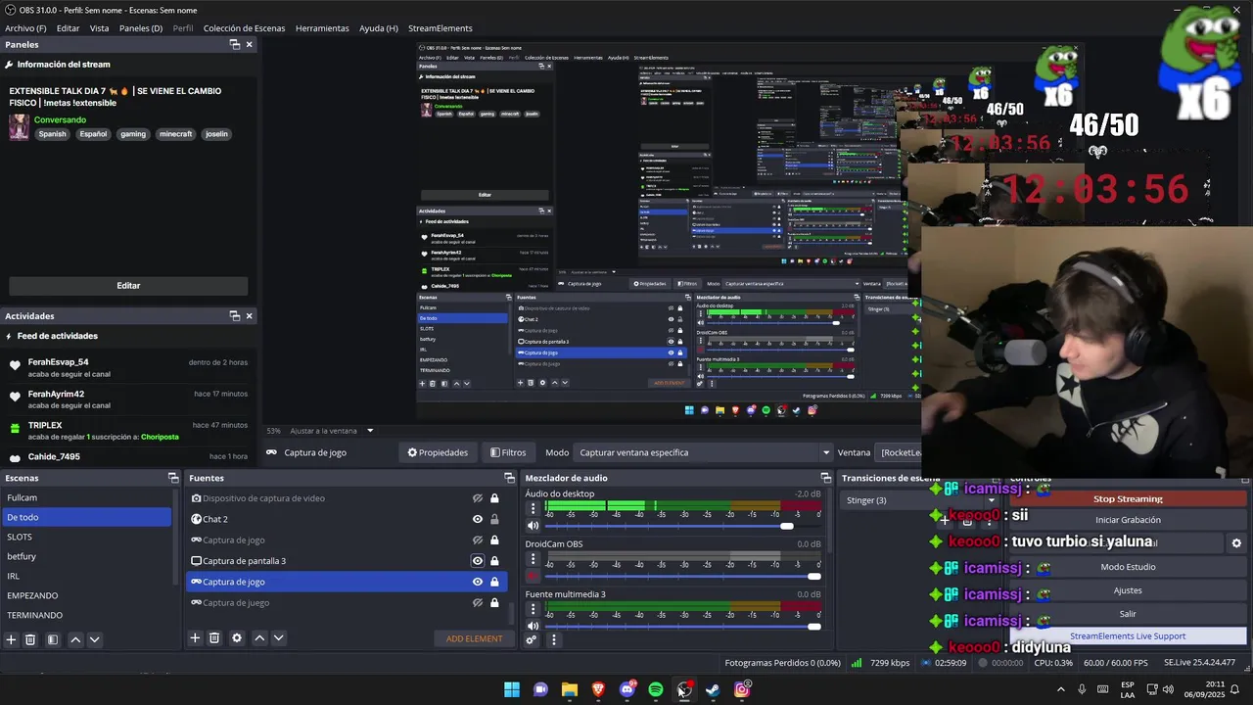
Task: Click Editar under stream information
Action: coord(128,286)
